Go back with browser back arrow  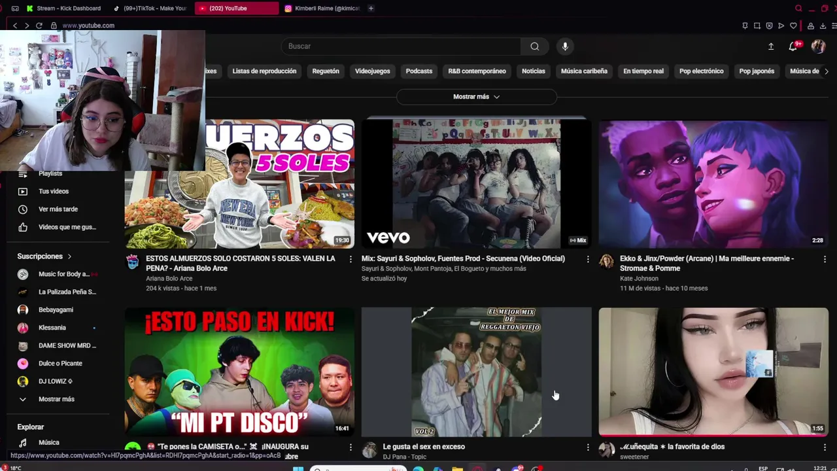tap(15, 26)
